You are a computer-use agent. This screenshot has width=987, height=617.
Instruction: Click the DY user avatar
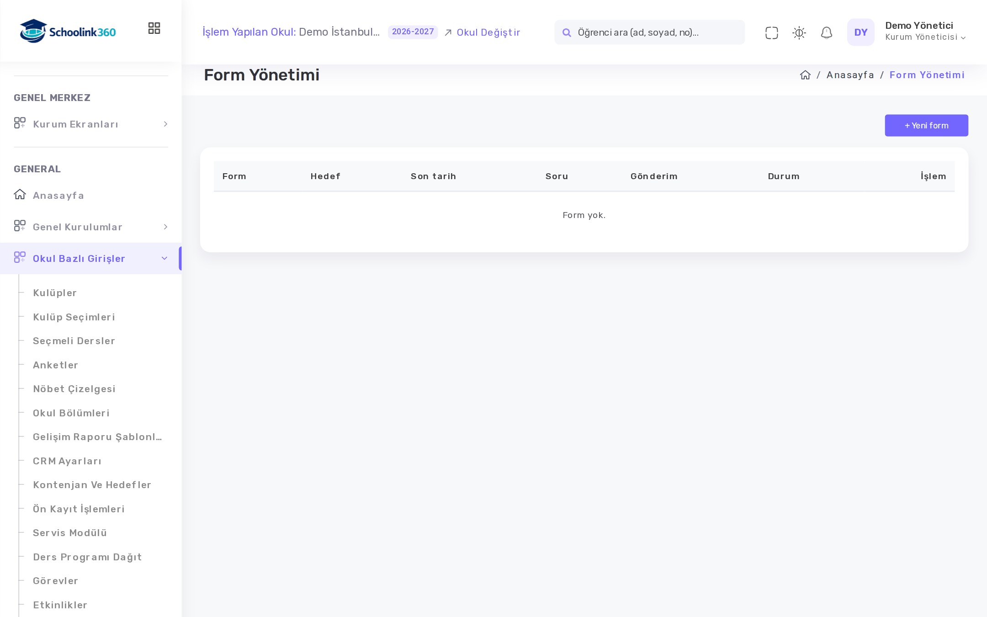click(860, 32)
